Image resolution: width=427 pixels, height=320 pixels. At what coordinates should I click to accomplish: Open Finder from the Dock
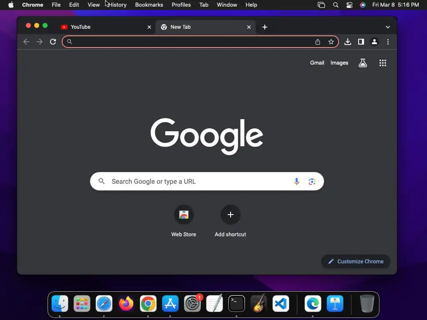point(60,303)
